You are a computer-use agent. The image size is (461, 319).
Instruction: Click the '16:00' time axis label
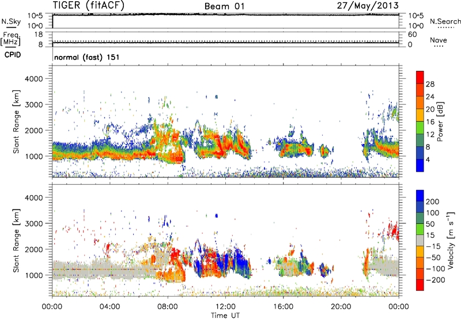283,307
